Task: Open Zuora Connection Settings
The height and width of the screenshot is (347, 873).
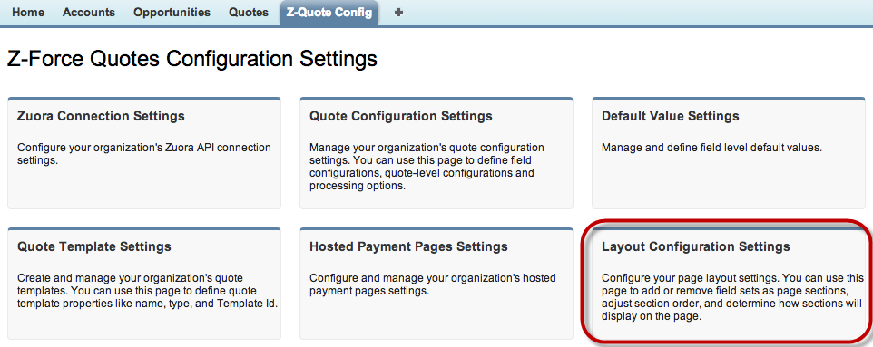Action: click(x=102, y=116)
